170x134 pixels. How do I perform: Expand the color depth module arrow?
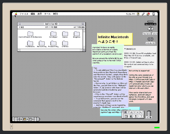[x=27, y=119]
